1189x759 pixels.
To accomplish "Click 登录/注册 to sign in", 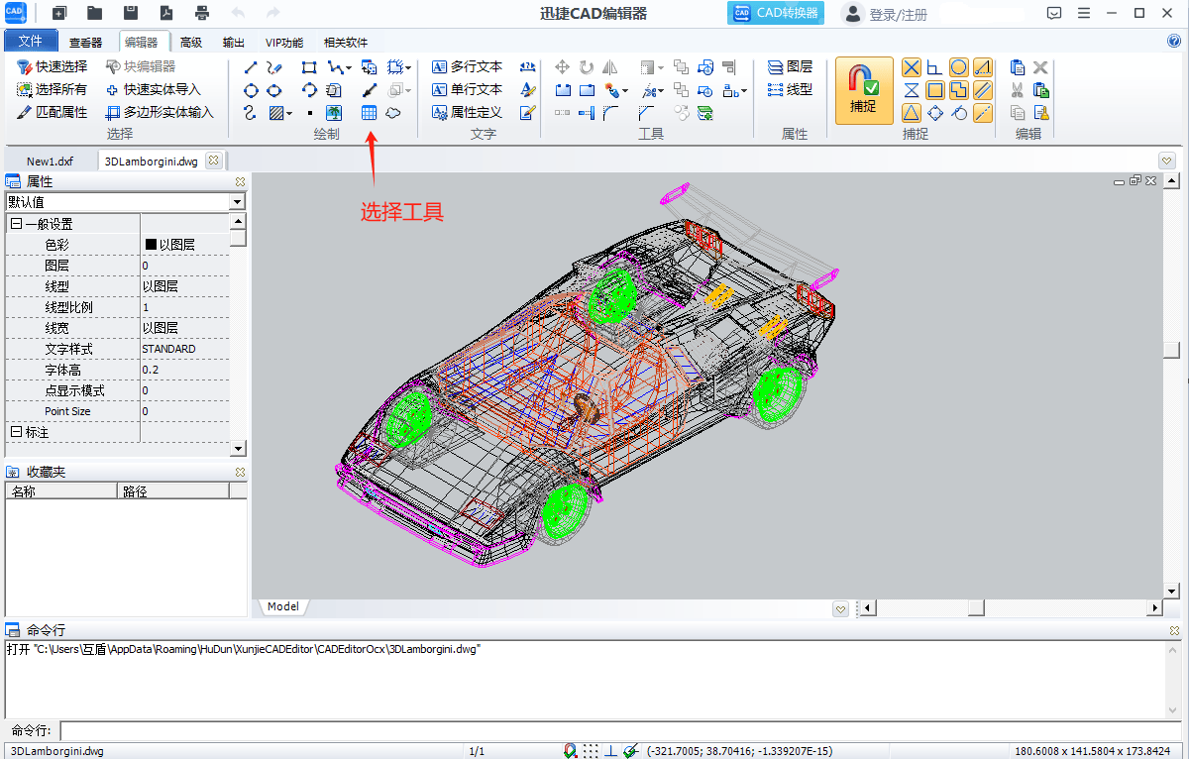I will (898, 15).
